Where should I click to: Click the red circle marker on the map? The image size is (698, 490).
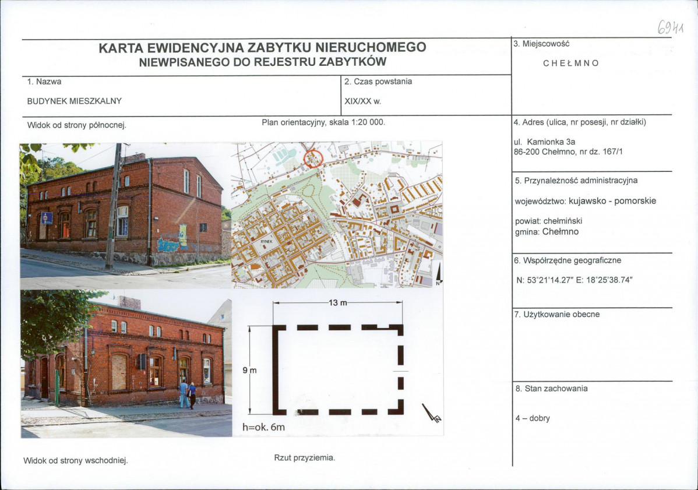(x=313, y=158)
